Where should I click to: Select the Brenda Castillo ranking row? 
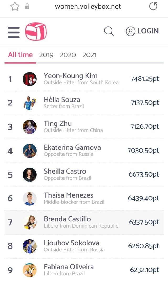click(84, 222)
